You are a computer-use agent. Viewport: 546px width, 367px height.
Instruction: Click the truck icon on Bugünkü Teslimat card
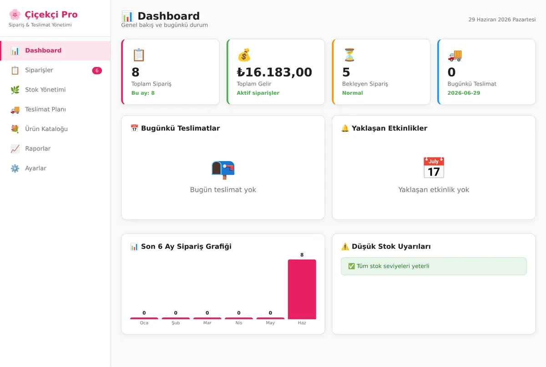click(x=455, y=55)
